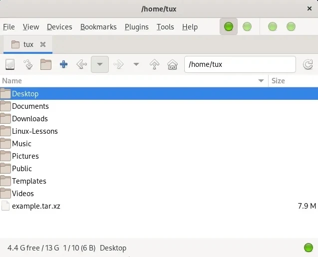318x257 pixels.
Task: Click the /home/tux path bar field
Action: coord(240,64)
